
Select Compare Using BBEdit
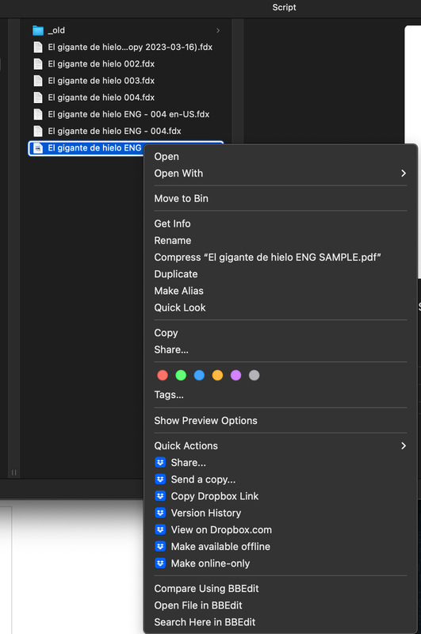[x=206, y=588]
